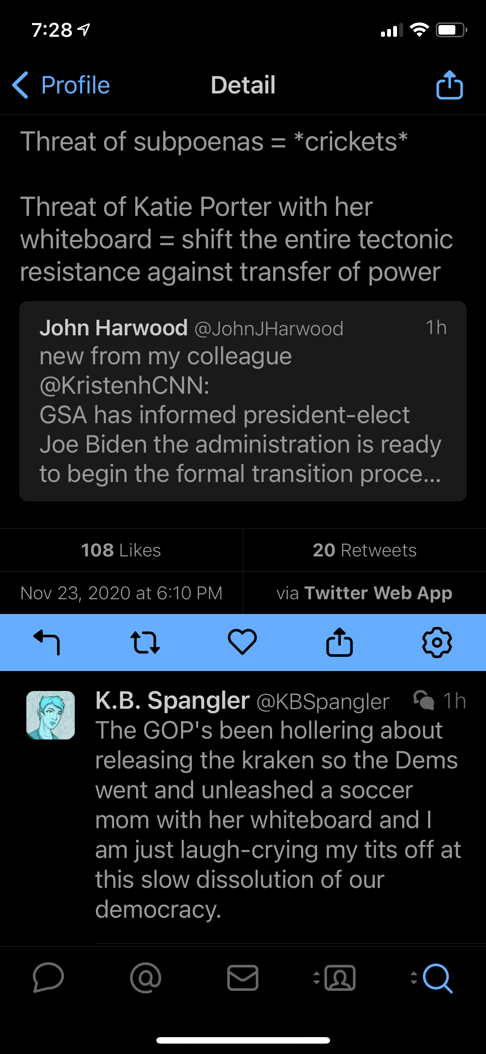Open tweet actions gear menu
This screenshot has height=1054, width=486.
437,642
